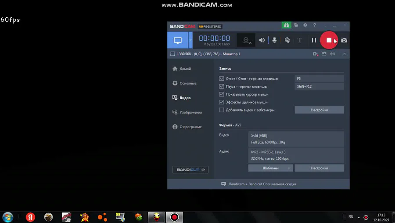Click the RU language indicator
Image resolution: width=395 pixels, height=223 pixels.
(x=351, y=217)
